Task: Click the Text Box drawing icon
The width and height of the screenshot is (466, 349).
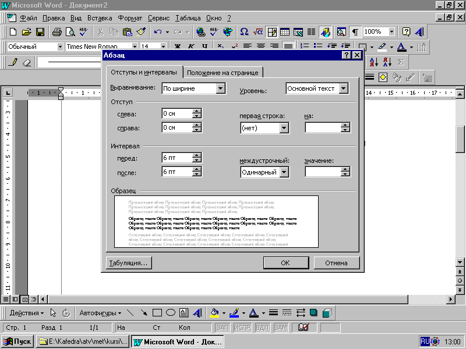Action: (183, 313)
